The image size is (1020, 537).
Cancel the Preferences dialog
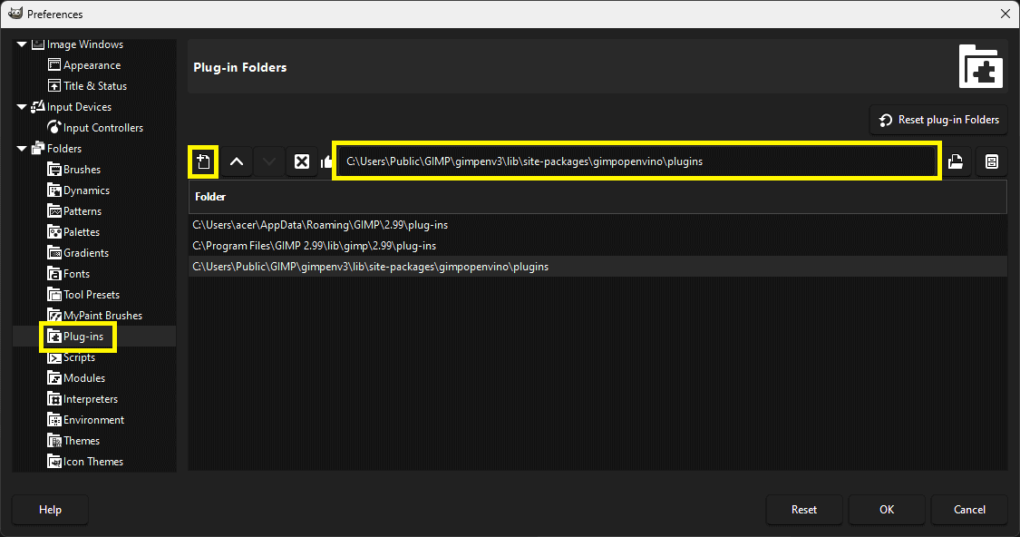pyautogui.click(x=969, y=510)
